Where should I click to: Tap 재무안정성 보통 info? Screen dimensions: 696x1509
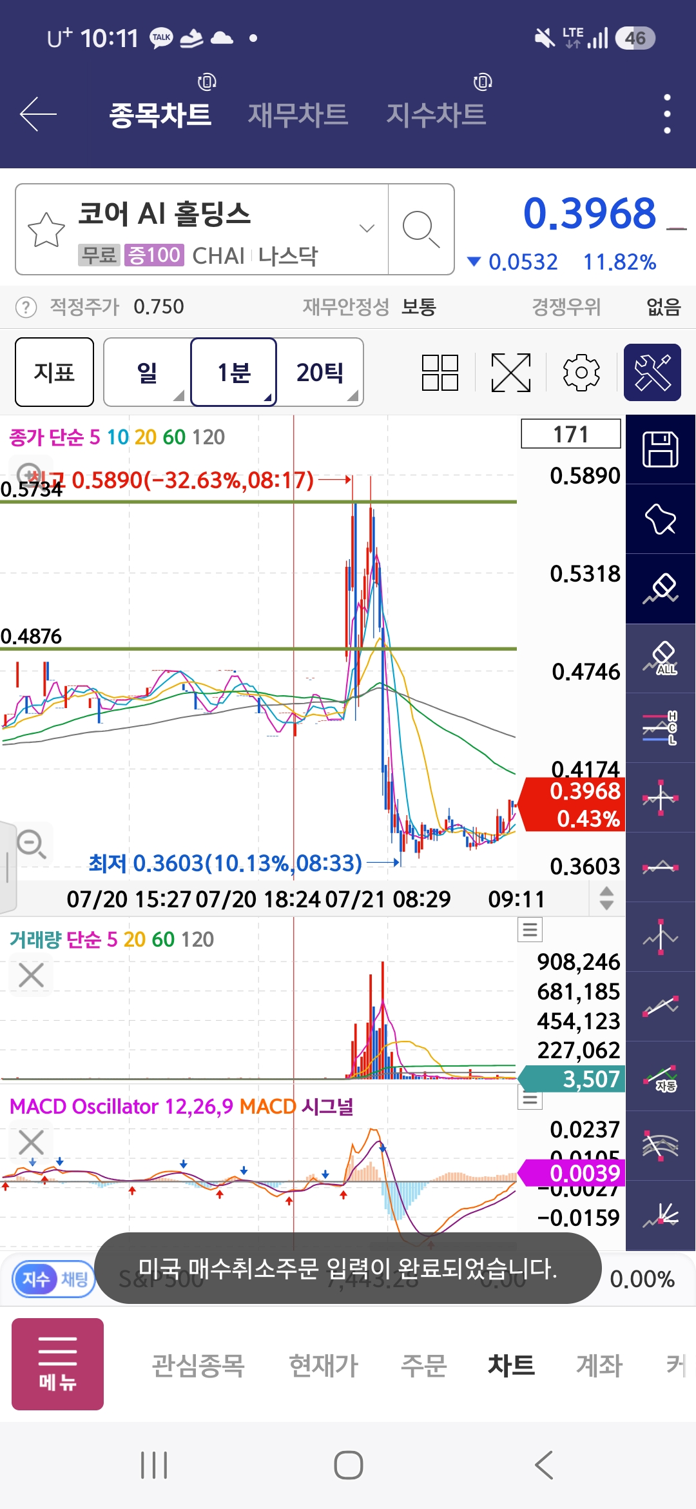click(x=369, y=307)
